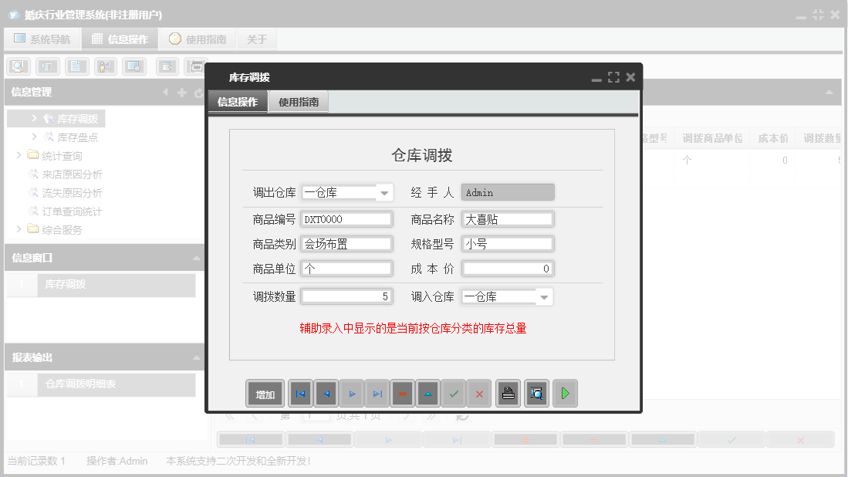Open print preview via the magnifier-printer icon

(x=536, y=393)
